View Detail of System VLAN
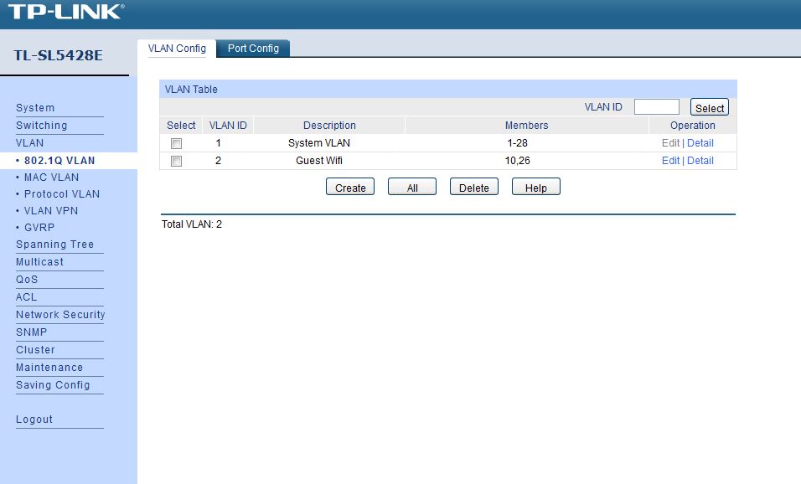Screen dimensions: 801x484 pos(700,143)
